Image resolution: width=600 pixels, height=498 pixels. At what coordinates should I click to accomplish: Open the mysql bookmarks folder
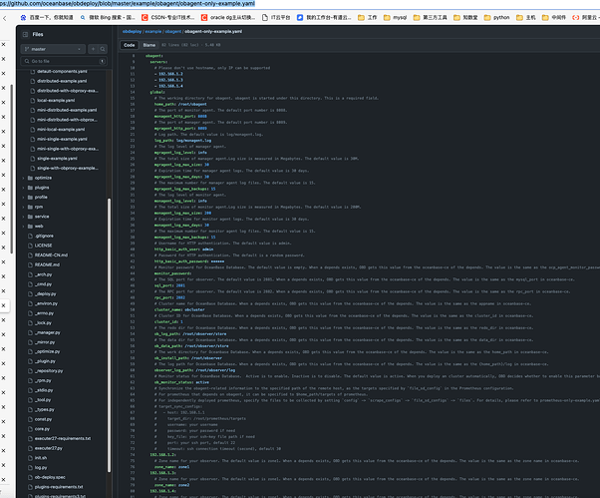(395, 18)
